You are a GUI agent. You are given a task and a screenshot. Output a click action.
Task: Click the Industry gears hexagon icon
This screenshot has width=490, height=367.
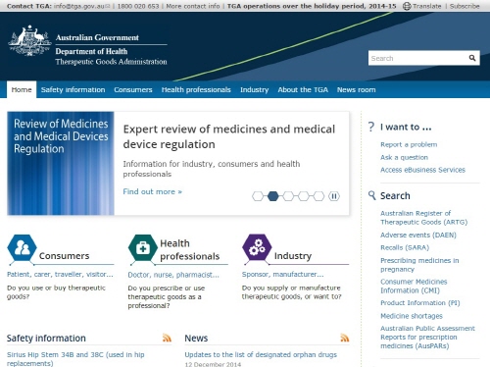point(257,248)
